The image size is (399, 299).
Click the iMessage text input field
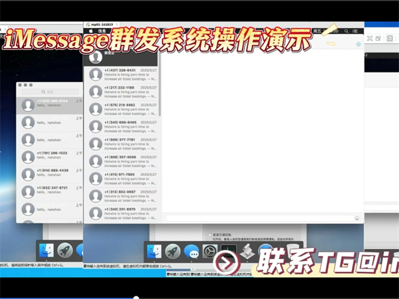259,217
